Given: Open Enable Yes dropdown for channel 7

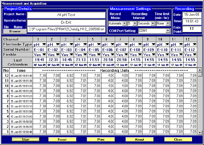Looking at the screenshot, I should pos(126,55).
